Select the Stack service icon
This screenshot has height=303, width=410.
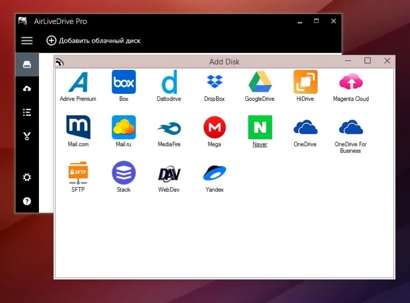coord(124,173)
